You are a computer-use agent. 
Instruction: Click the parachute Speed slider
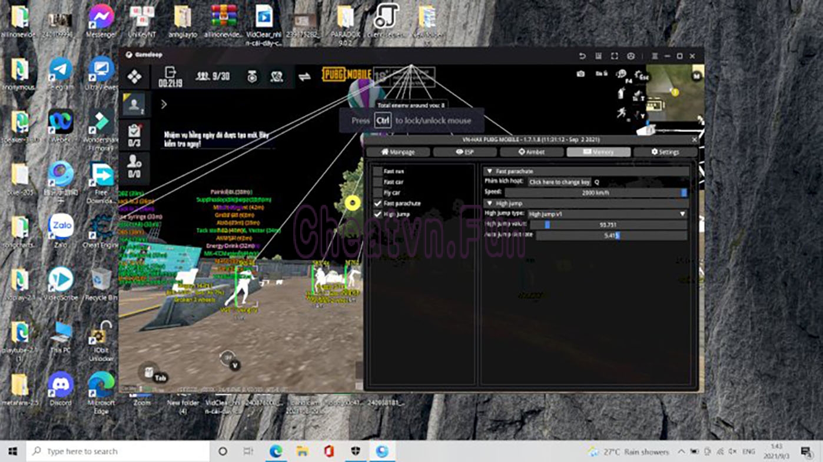tap(595, 192)
